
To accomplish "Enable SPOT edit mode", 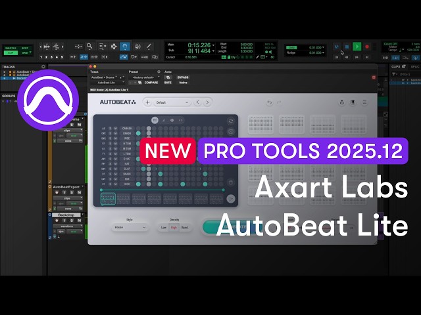I will pos(25,48).
